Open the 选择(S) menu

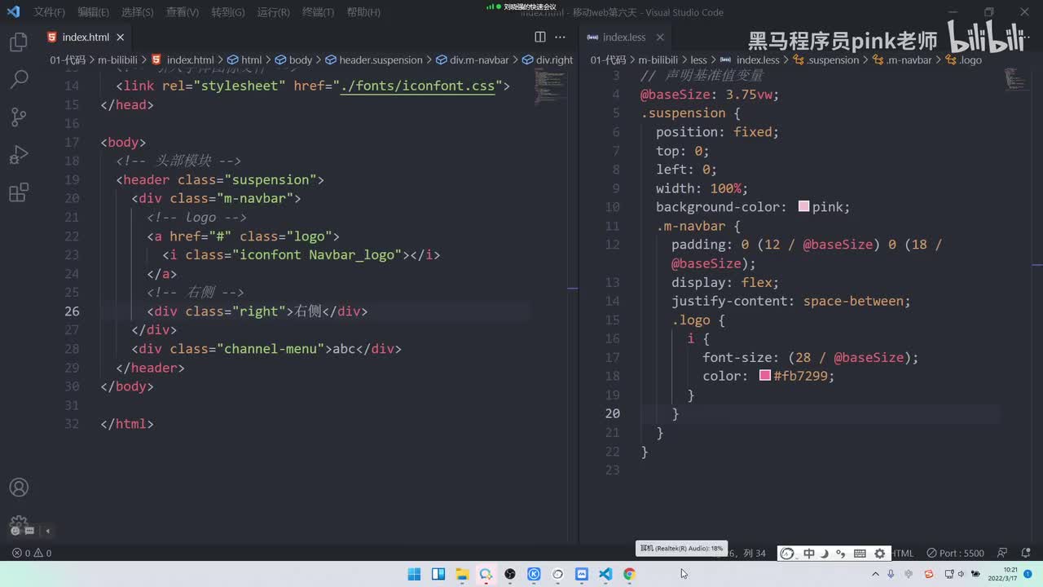137,12
